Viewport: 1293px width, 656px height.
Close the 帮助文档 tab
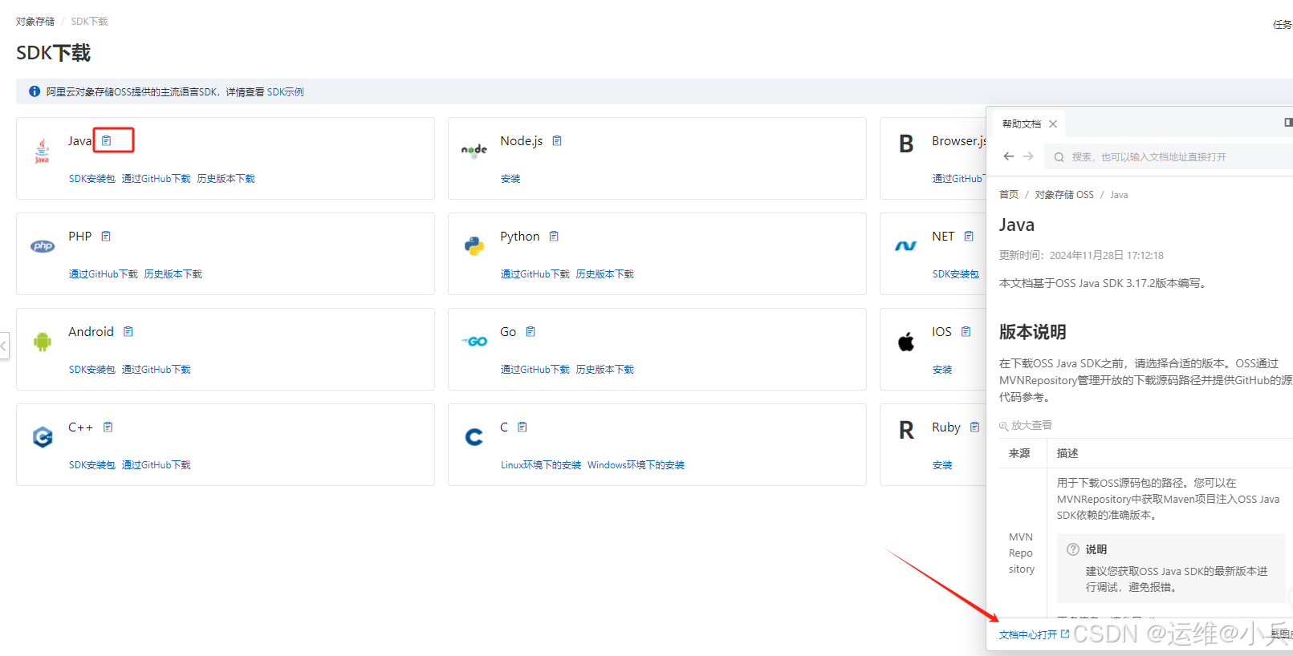pyautogui.click(x=1053, y=124)
